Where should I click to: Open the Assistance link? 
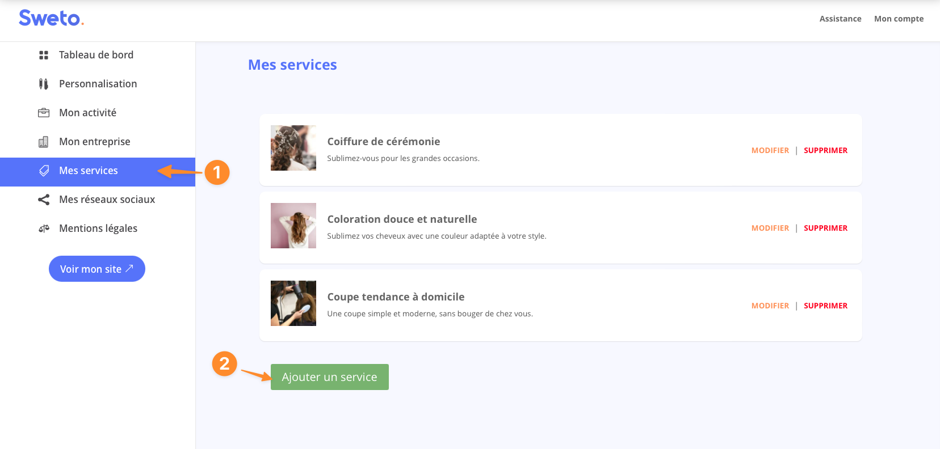pyautogui.click(x=840, y=19)
